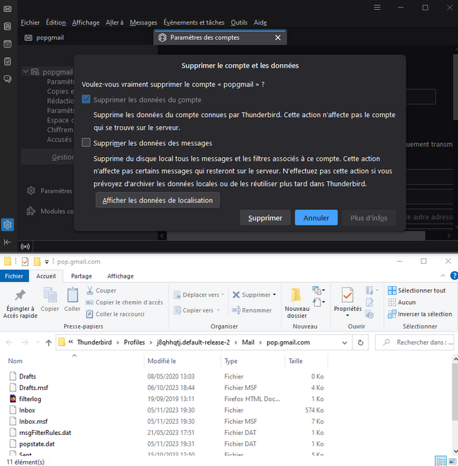458x466 pixels.
Task: Click Inverser la sélection
Action: 420,314
